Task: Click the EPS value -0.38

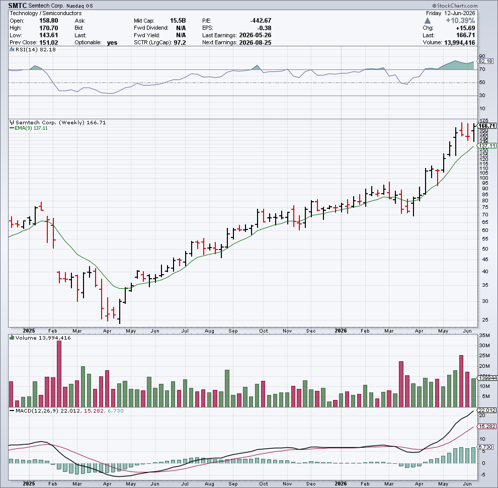Action: coord(264,28)
